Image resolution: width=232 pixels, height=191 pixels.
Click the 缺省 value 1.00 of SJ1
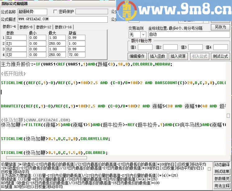(x=77, y=43)
